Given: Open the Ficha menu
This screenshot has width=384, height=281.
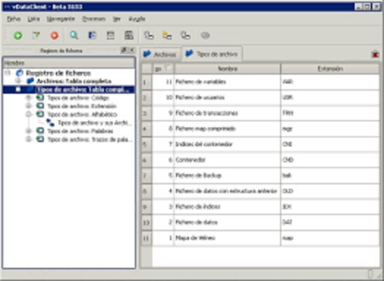Looking at the screenshot, I should (x=14, y=19).
